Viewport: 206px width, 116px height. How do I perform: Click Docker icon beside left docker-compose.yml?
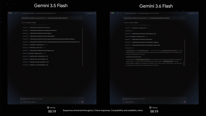29,53
